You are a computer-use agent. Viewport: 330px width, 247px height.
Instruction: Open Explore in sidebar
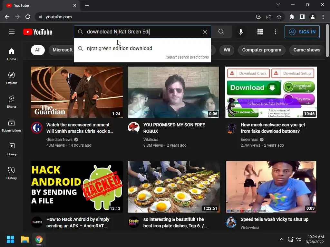pos(12,78)
